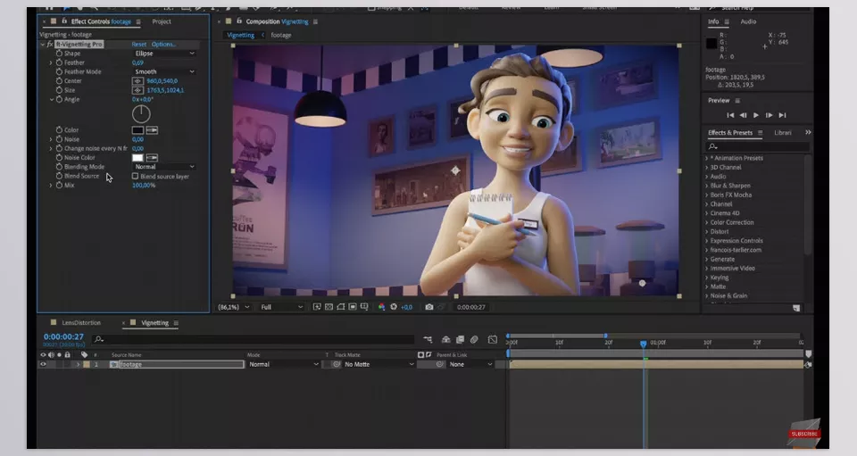Open grid and guide options
Viewport: 857px width, 456px height.
tap(364, 307)
